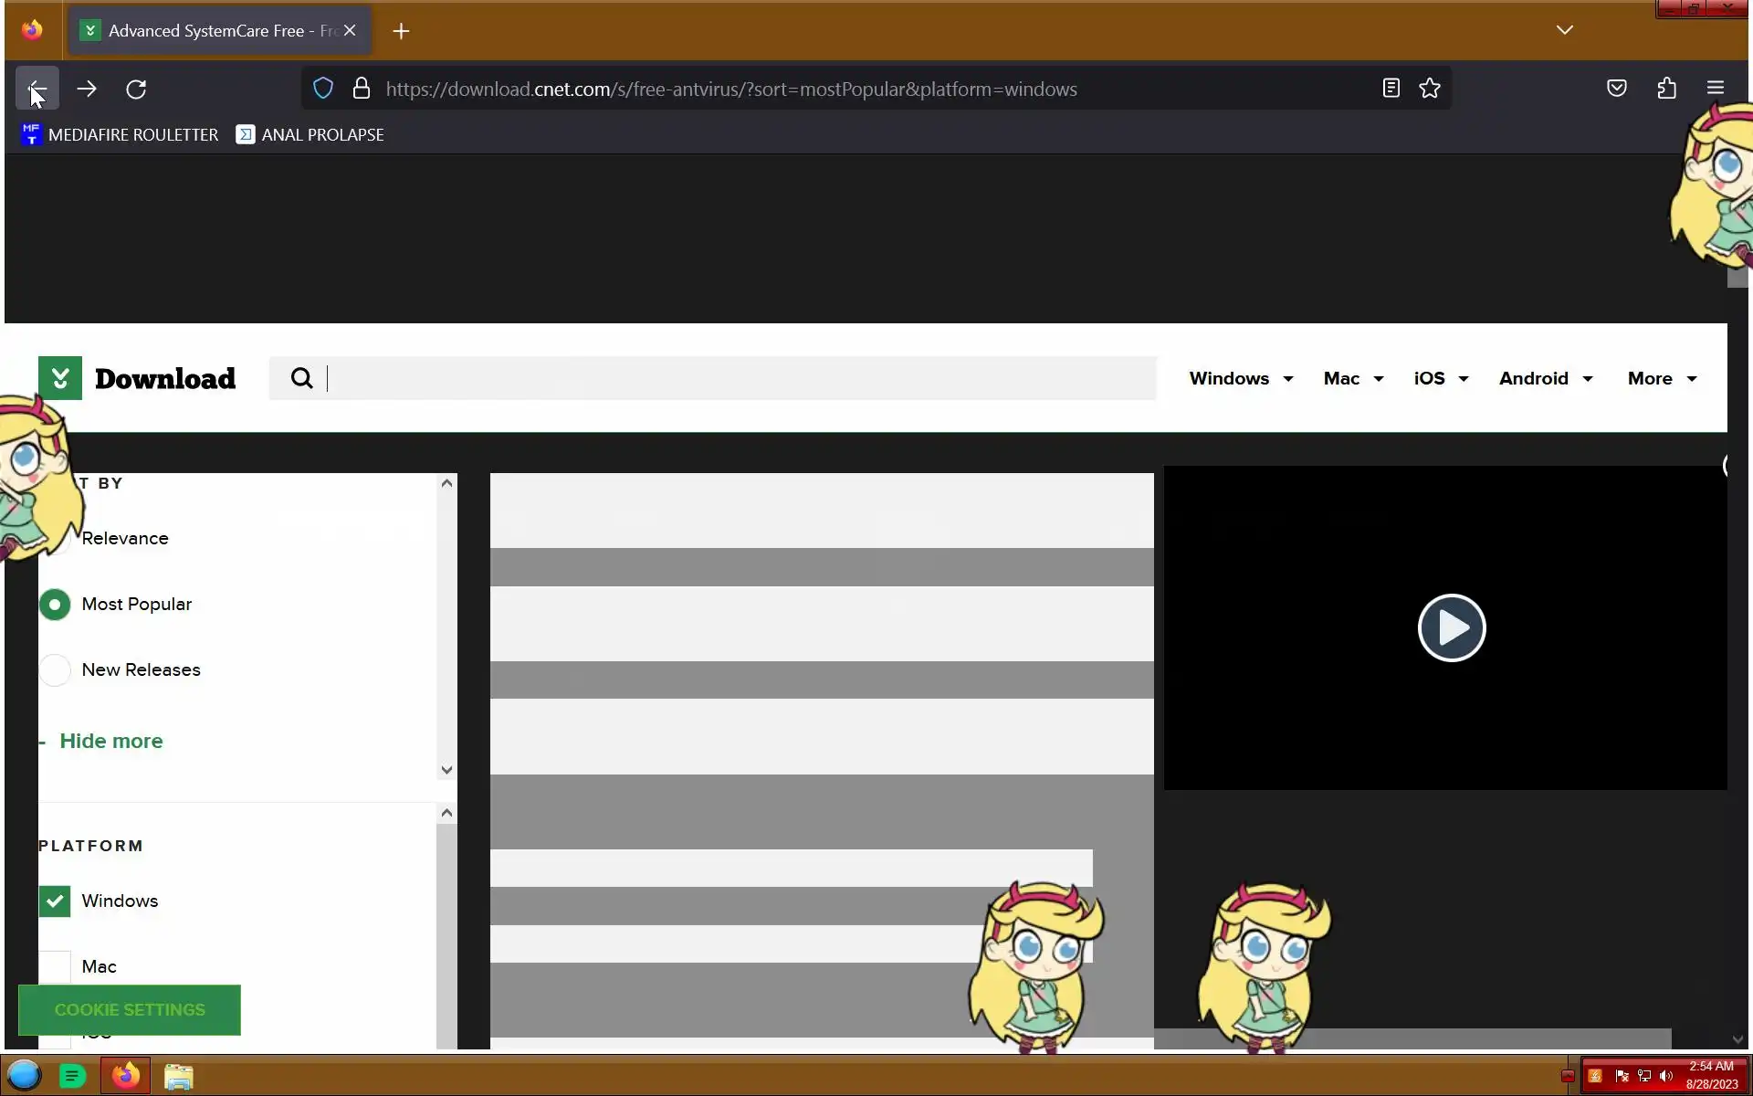Bookmark this page with the star icon
The height and width of the screenshot is (1096, 1753).
1430,89
